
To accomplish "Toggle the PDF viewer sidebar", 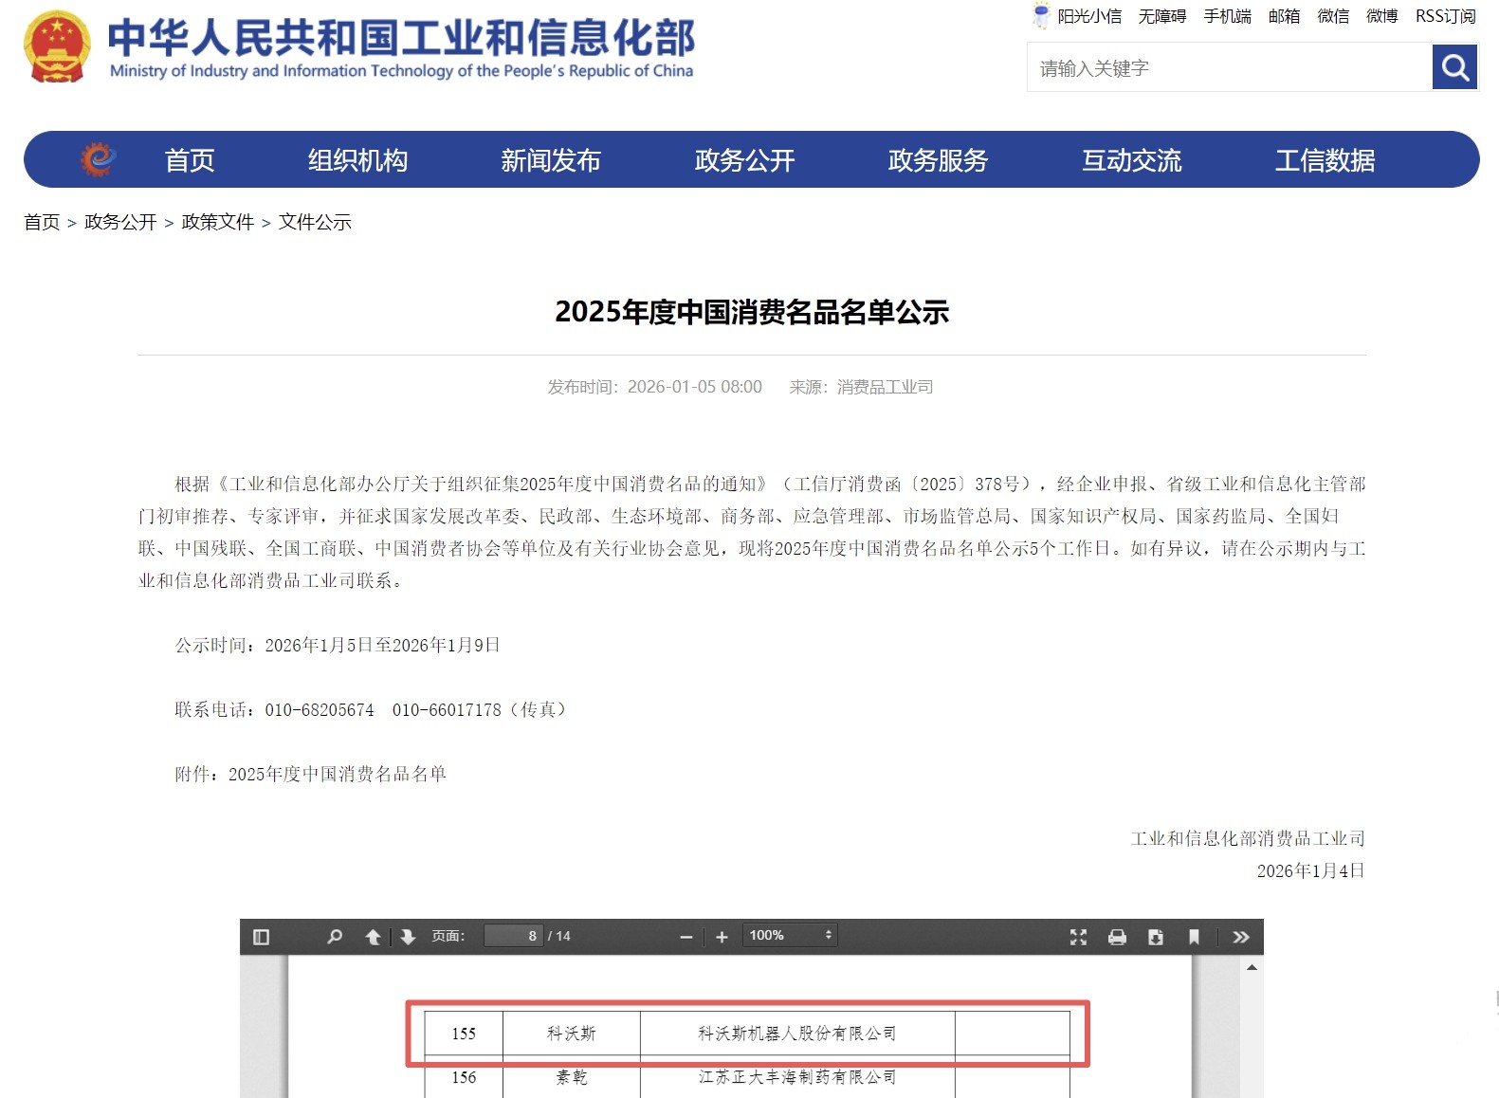I will pos(262,937).
